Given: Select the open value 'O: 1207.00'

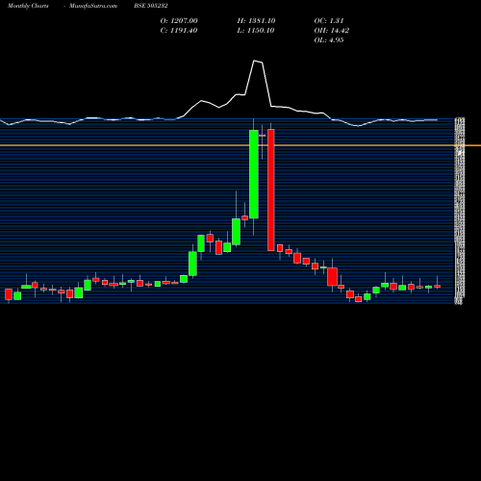Looking at the screenshot, I should pyautogui.click(x=179, y=20).
